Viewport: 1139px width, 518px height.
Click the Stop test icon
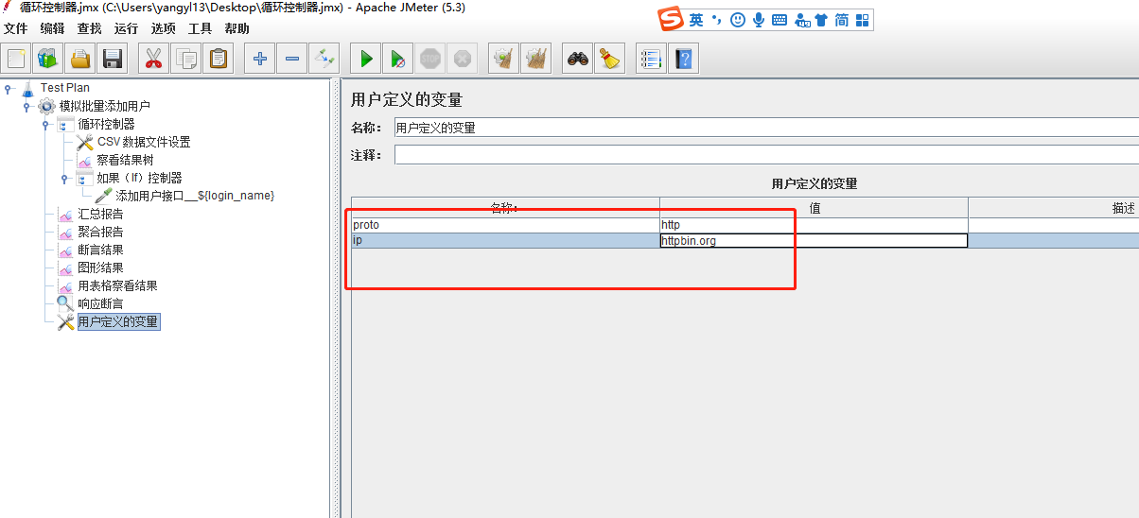pos(430,59)
